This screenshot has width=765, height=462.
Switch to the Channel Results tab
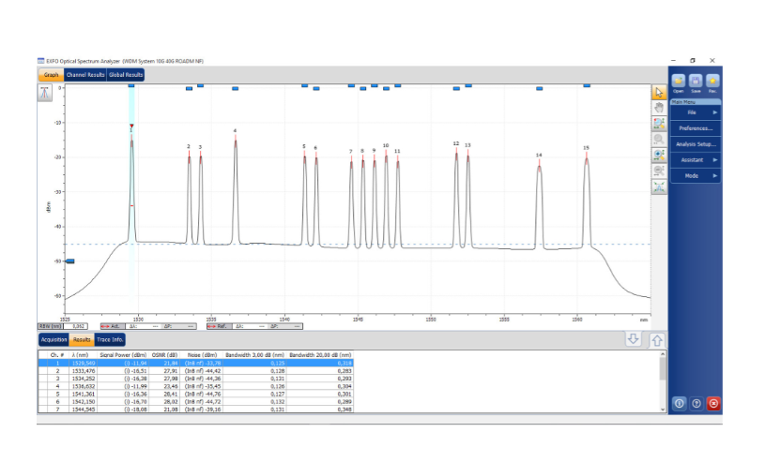(x=85, y=74)
